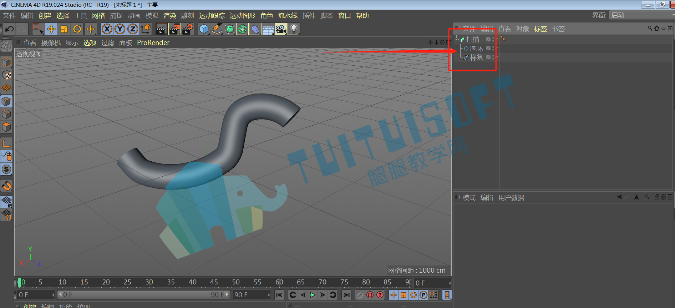675x308 pixels.
Task: Click frame 45 on the timeline ruler
Action: point(214,282)
